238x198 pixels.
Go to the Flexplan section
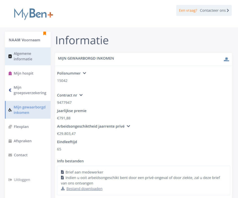pyautogui.click(x=21, y=127)
